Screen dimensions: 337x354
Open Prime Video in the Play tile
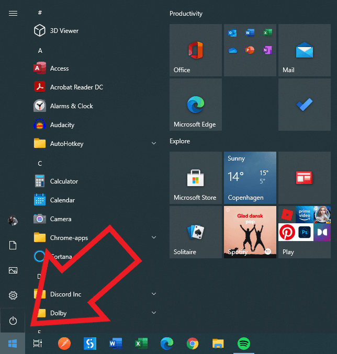305,214
